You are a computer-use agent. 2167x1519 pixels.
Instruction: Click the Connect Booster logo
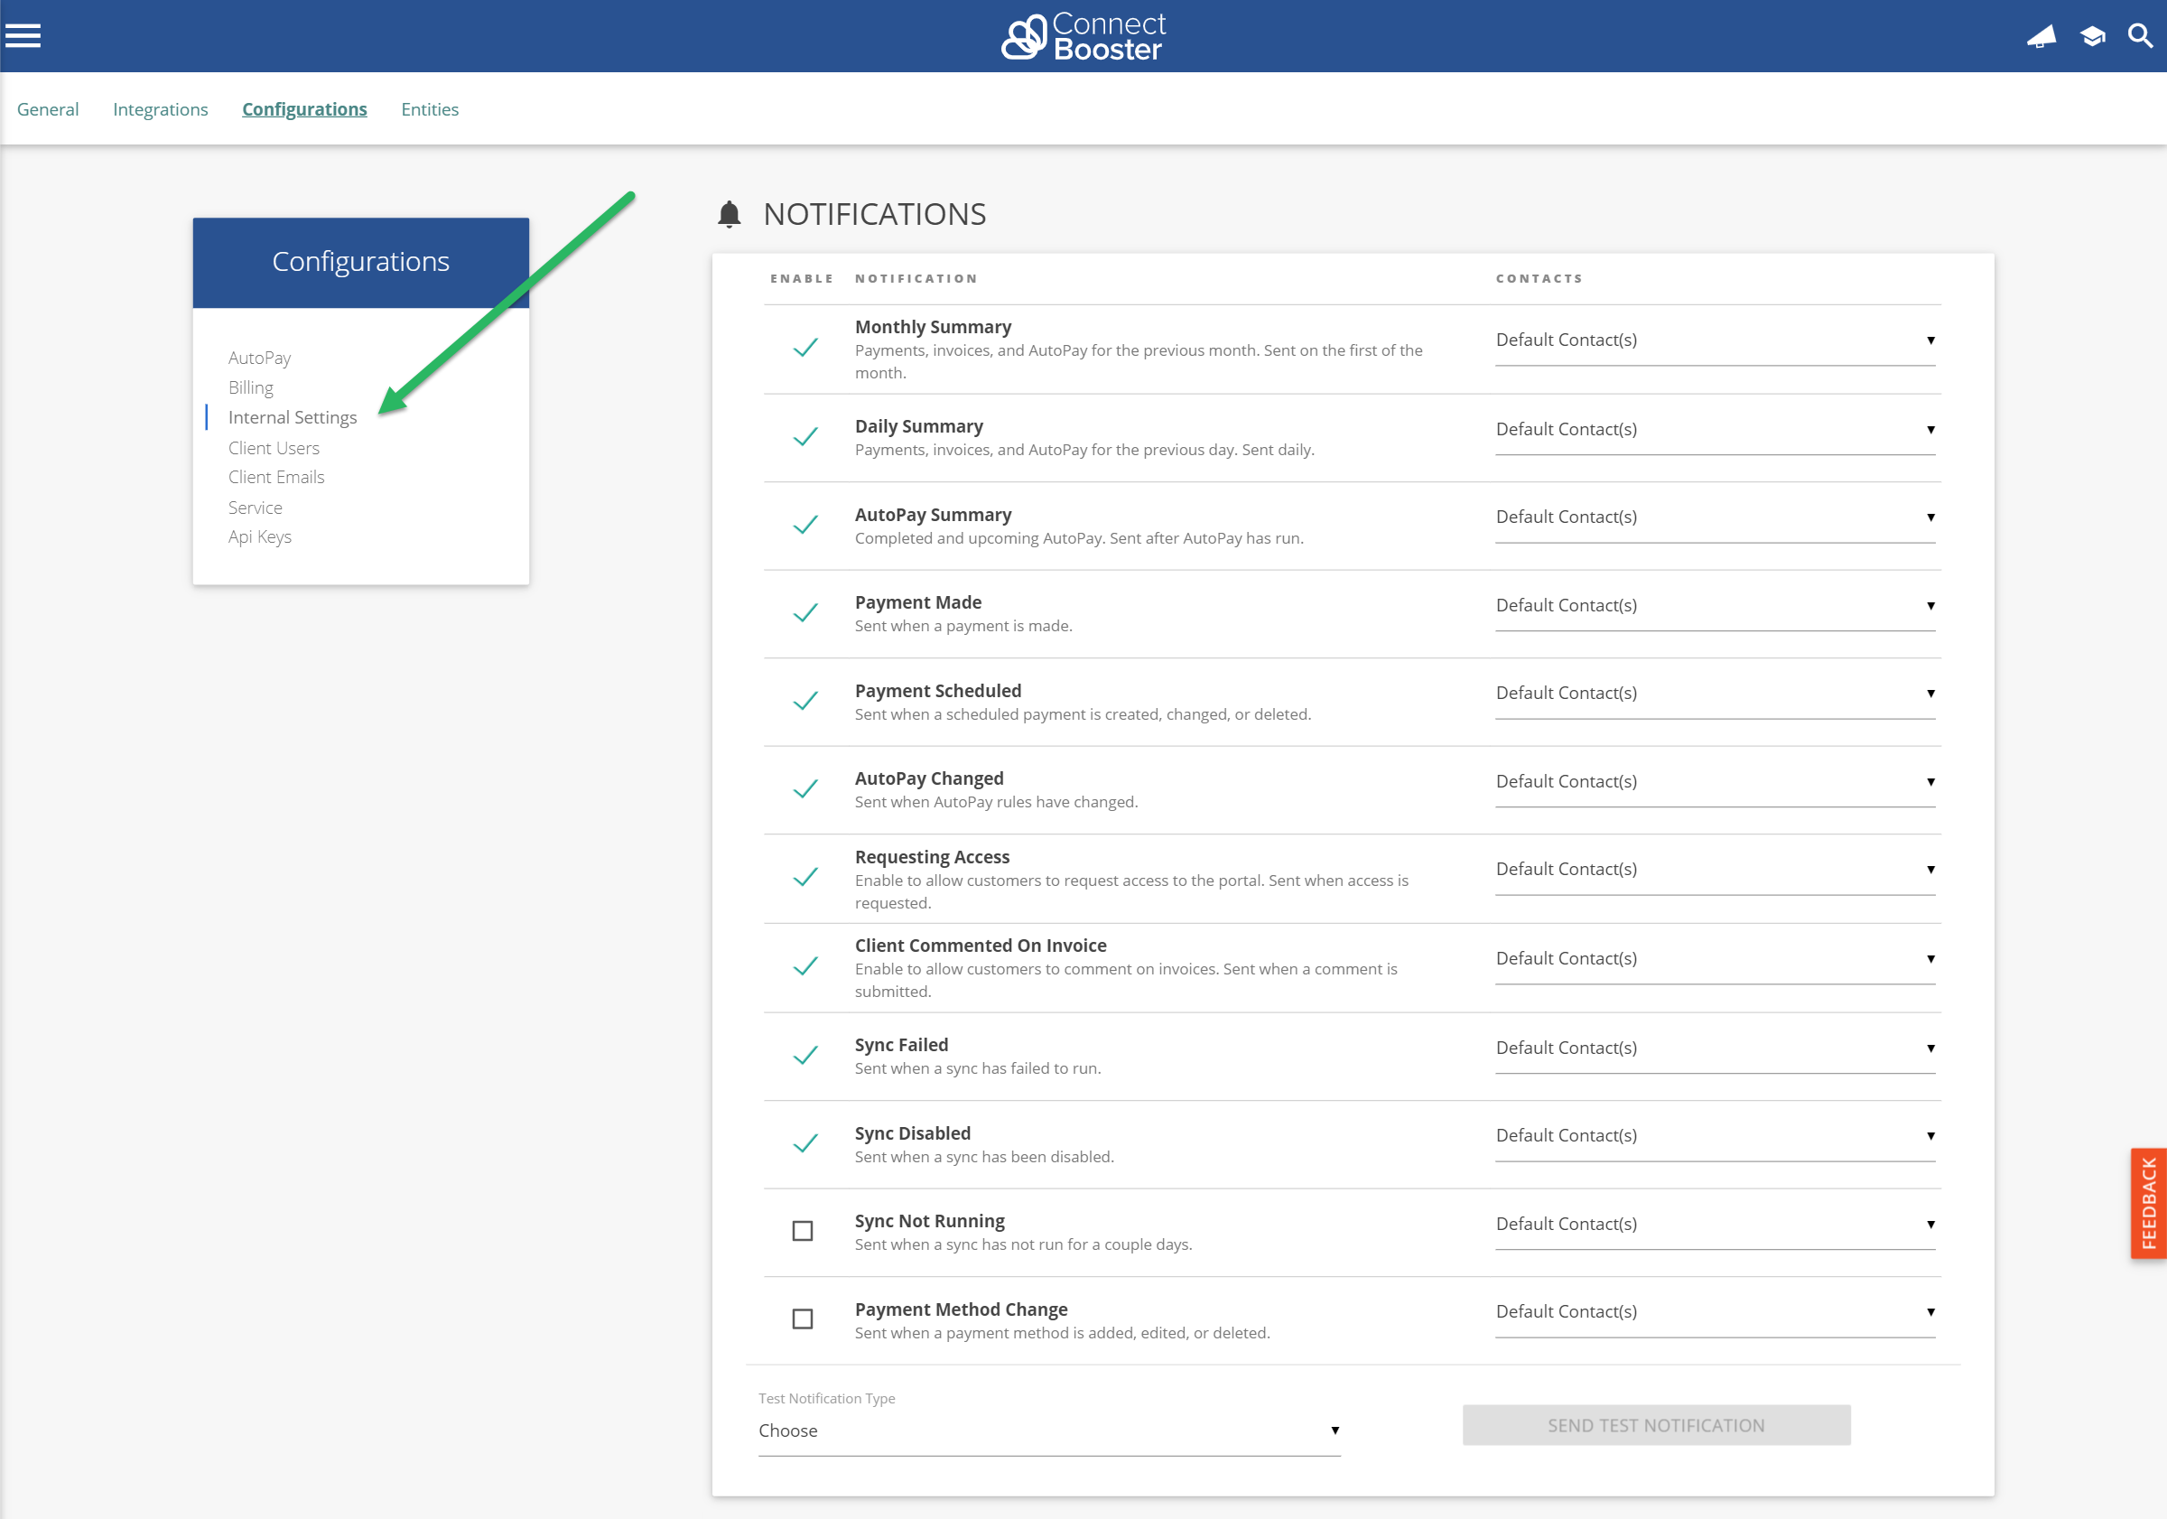pos(1083,37)
